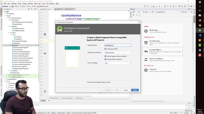
Task: Toggle the Create layout XML checkbox
Action: click(106, 49)
